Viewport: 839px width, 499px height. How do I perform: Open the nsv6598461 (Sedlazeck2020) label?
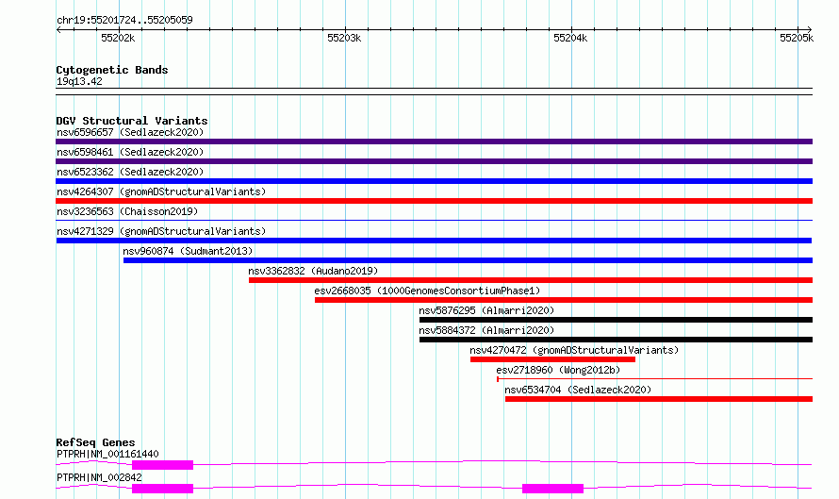click(x=130, y=152)
